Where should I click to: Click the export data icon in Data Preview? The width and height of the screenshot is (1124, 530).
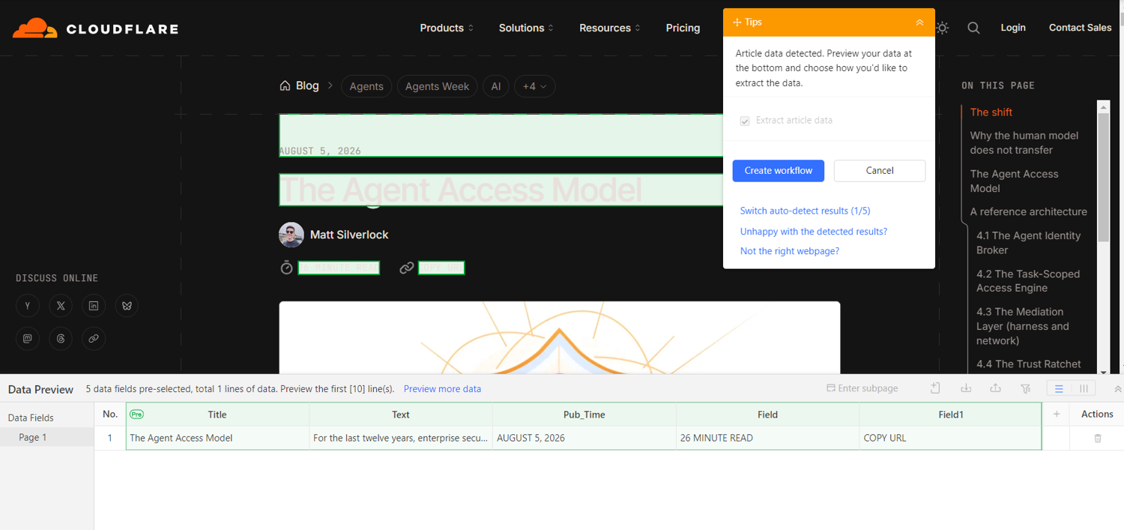996,388
